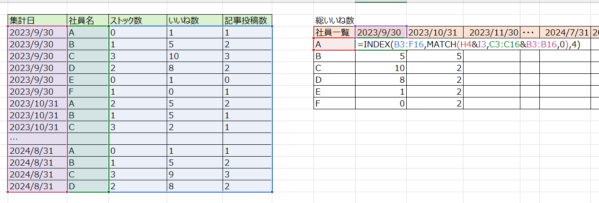
Task: Click 2023/10/31 value 2 in summary row C
Action: (435, 68)
